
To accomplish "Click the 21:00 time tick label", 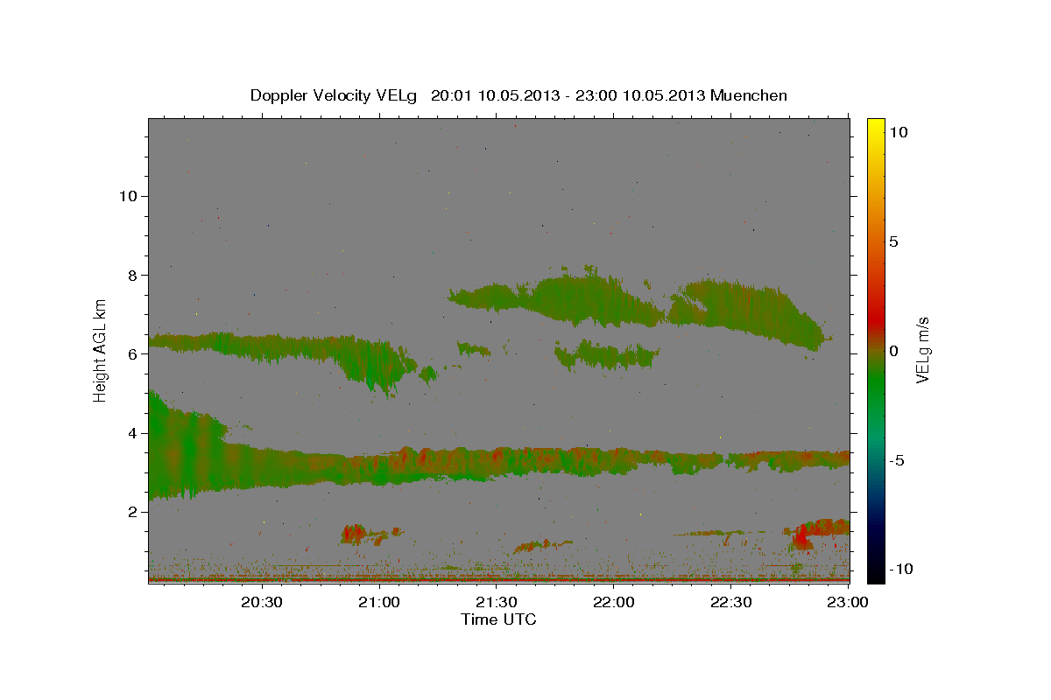I will pos(380,602).
